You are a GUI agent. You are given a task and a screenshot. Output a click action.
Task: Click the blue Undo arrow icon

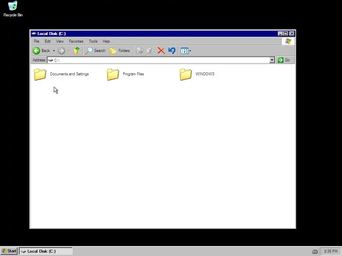click(x=172, y=51)
